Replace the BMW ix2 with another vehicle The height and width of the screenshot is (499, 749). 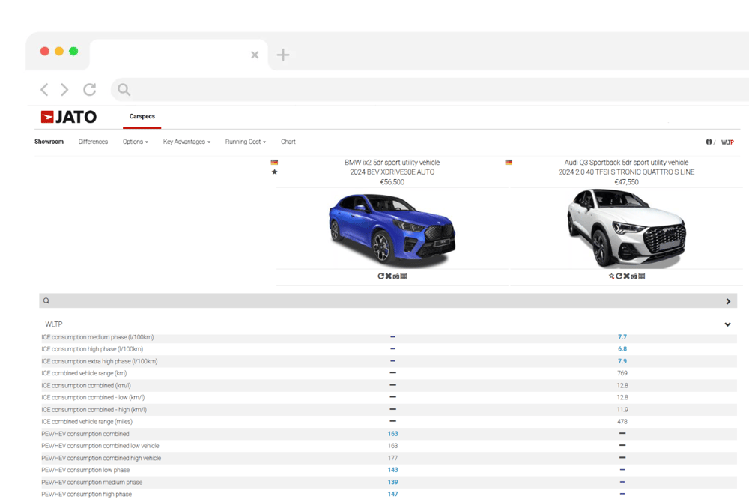pyautogui.click(x=380, y=276)
